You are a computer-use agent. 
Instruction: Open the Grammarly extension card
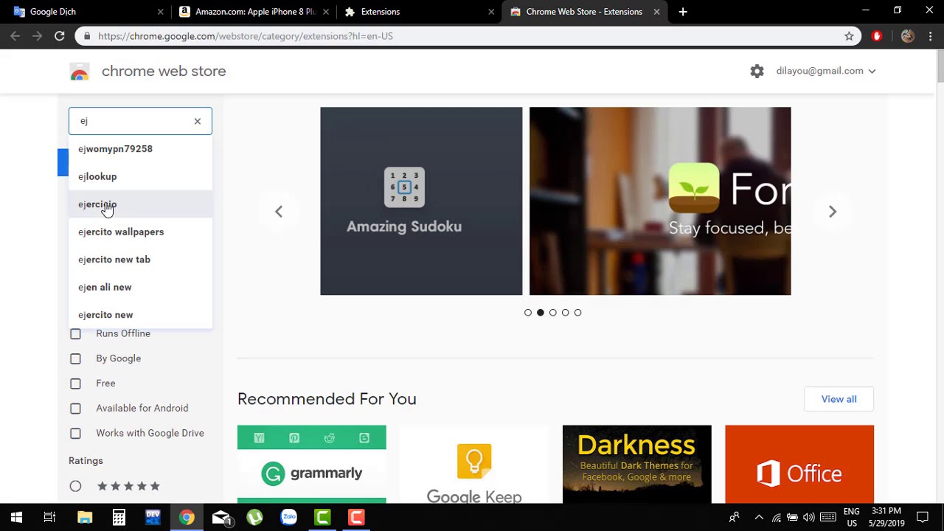coord(311,464)
